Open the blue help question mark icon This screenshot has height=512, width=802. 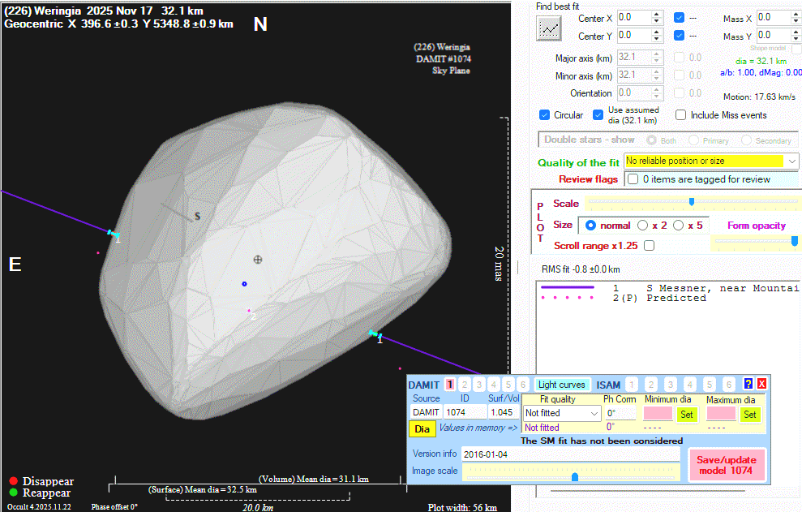point(748,384)
